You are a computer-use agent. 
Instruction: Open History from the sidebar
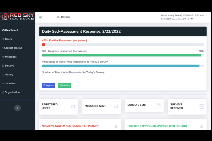9,75
